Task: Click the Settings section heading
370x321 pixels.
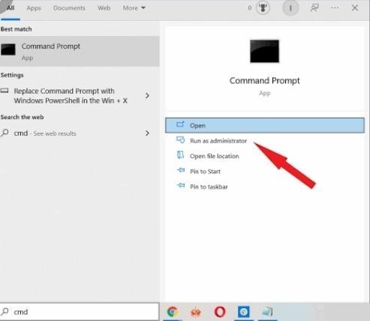Action: [x=12, y=75]
